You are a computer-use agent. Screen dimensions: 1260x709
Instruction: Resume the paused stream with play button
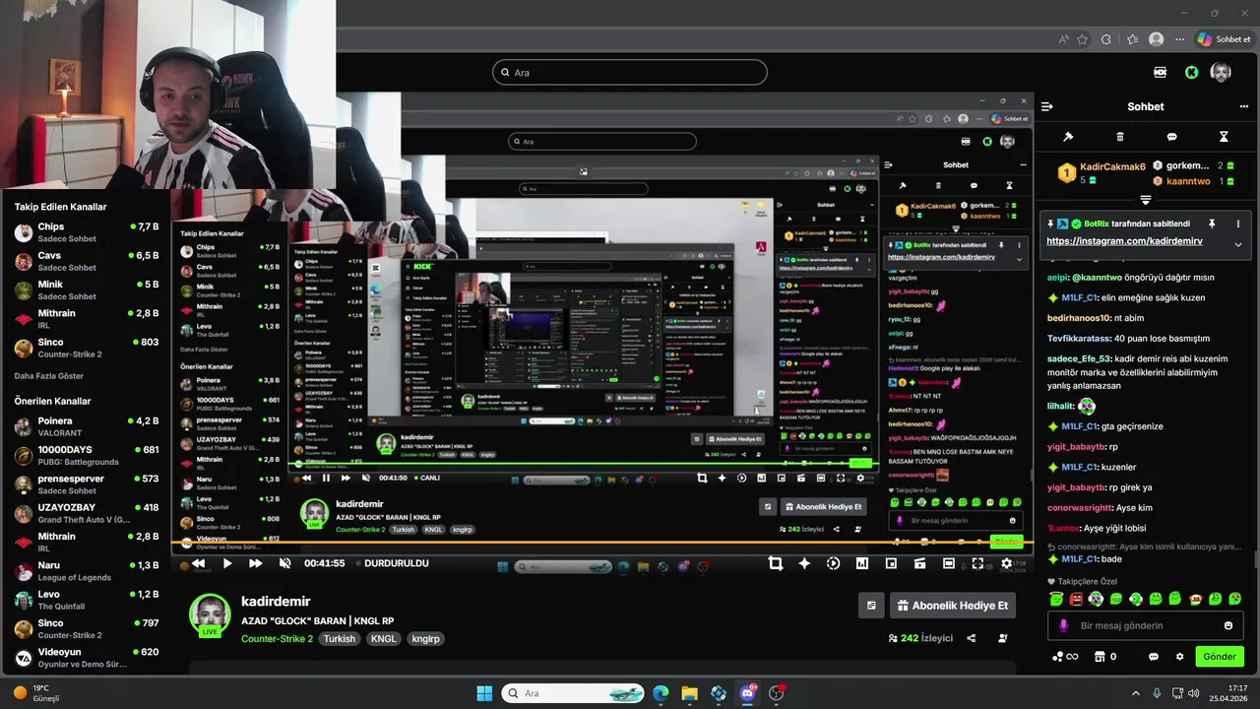227,563
